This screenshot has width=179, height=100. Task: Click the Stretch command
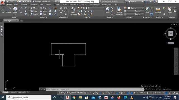tap(34, 14)
